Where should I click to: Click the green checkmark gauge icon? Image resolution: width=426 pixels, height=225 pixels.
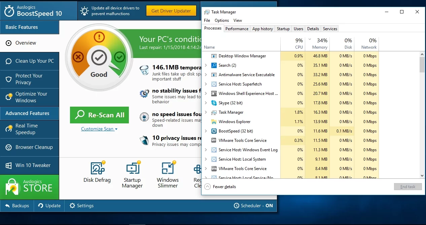(119, 57)
